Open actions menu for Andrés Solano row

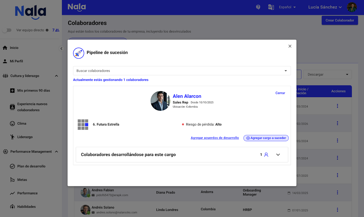[337, 210]
